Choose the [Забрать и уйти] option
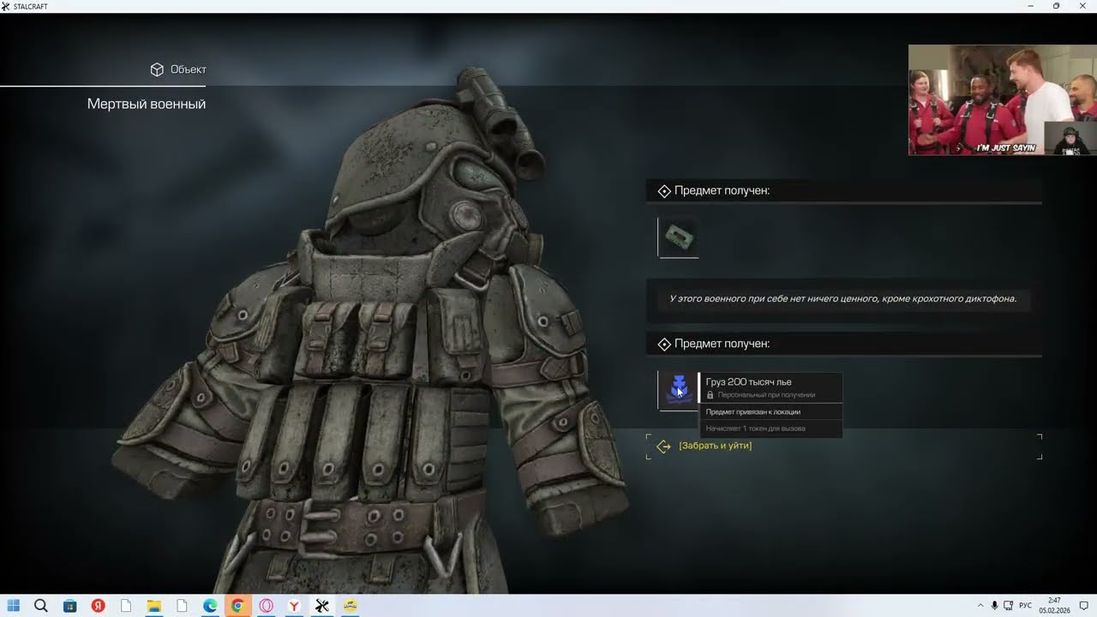 pos(715,446)
